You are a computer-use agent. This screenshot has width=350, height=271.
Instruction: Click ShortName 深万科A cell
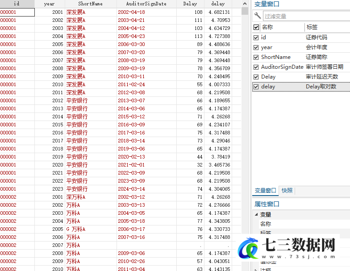76,197
